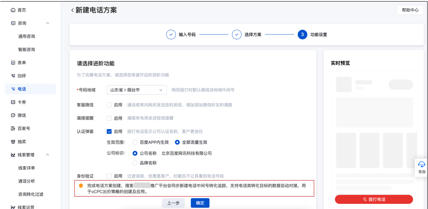Screen dimensions: 428x209
Task: Open the 号码地域 region dropdown
Action: pos(136,90)
